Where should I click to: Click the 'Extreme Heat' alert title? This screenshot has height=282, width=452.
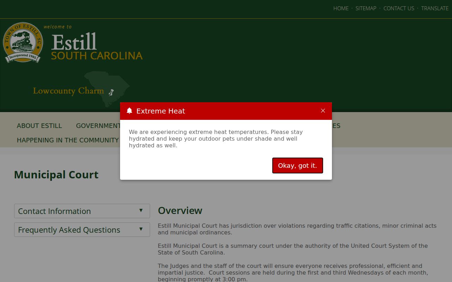161,111
